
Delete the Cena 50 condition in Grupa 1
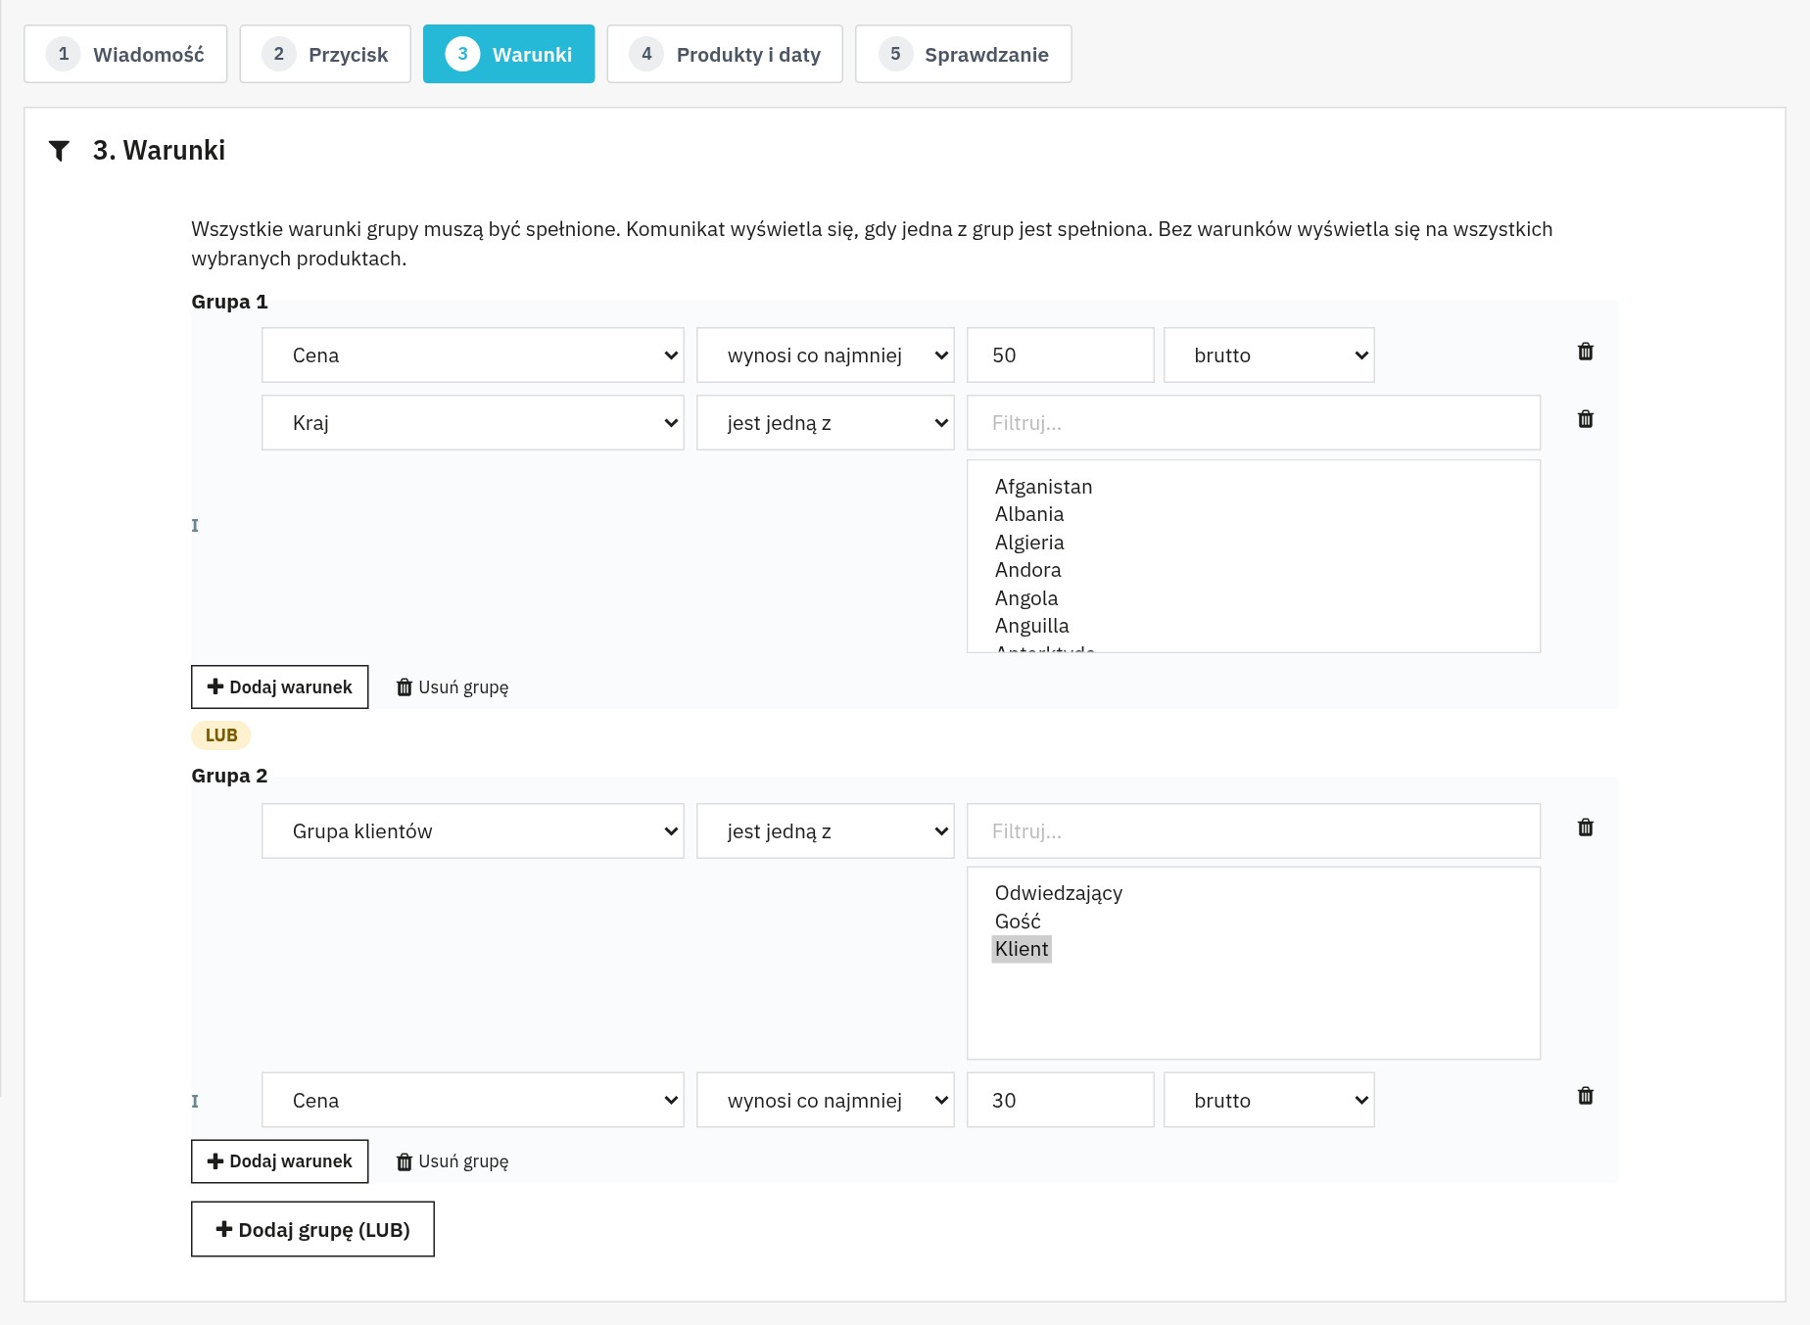[1586, 352]
